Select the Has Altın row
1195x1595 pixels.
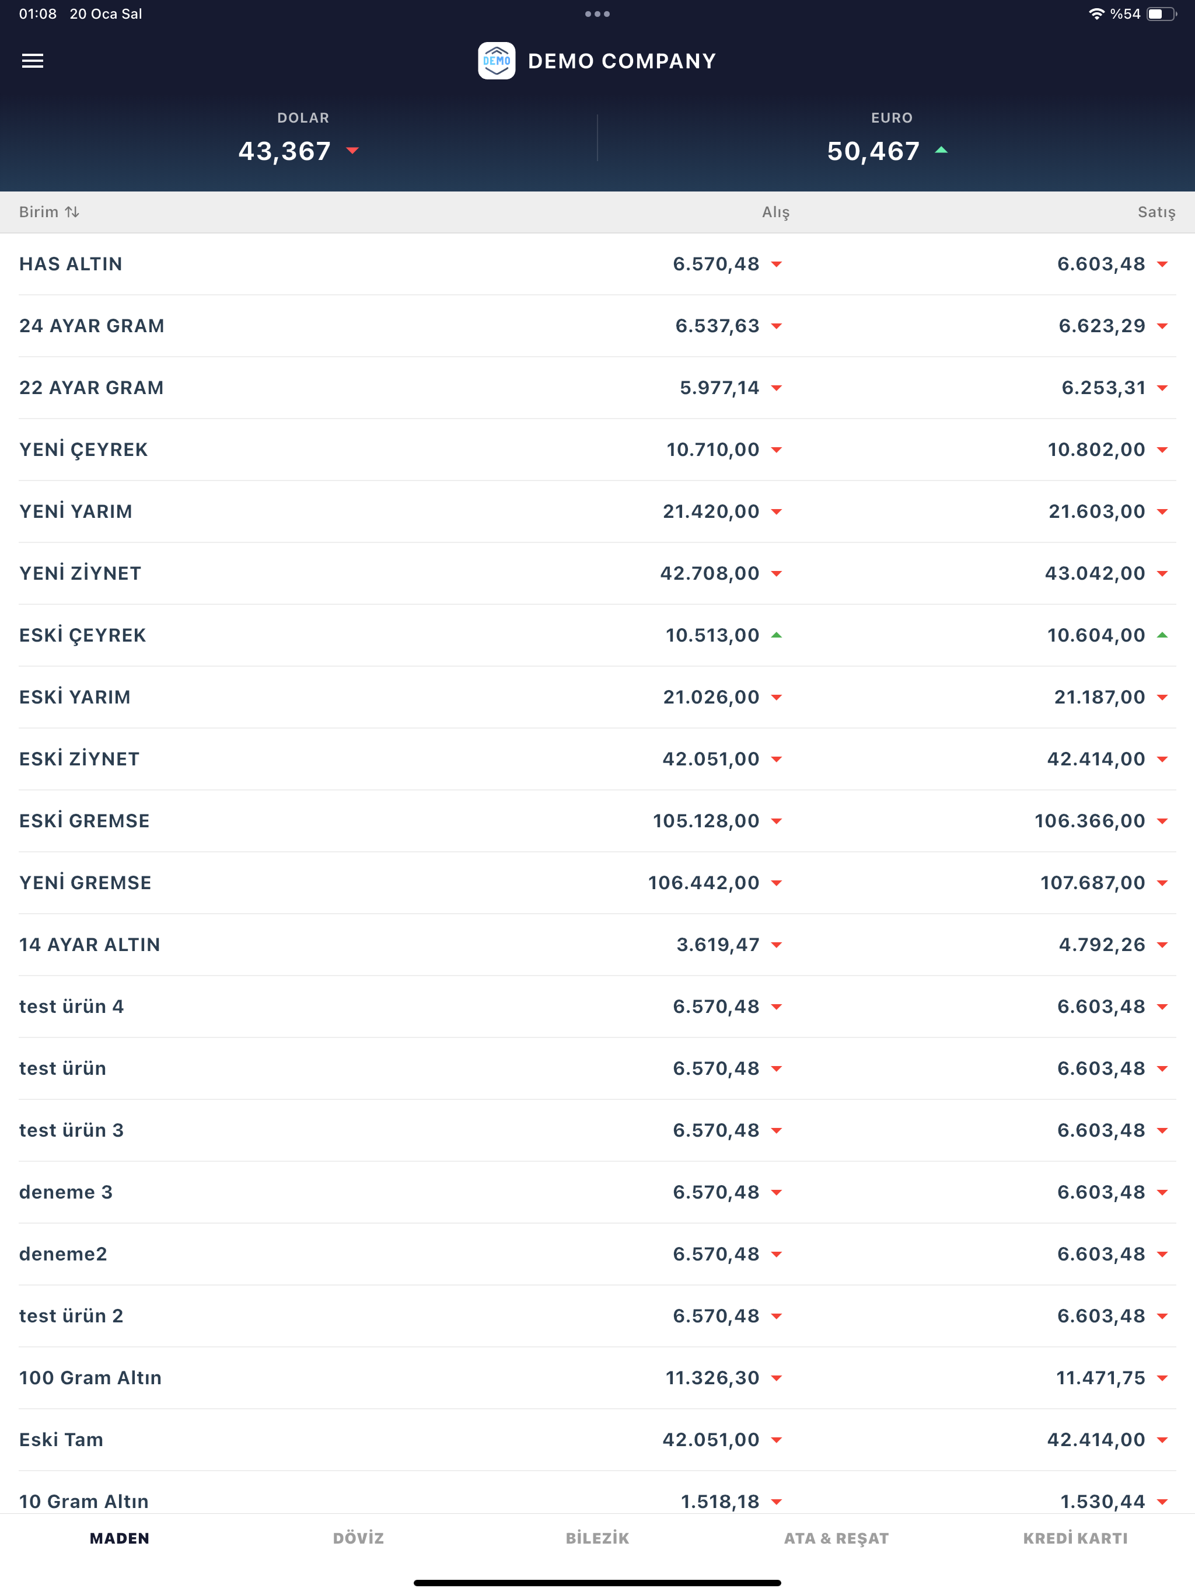pyautogui.click(x=597, y=264)
